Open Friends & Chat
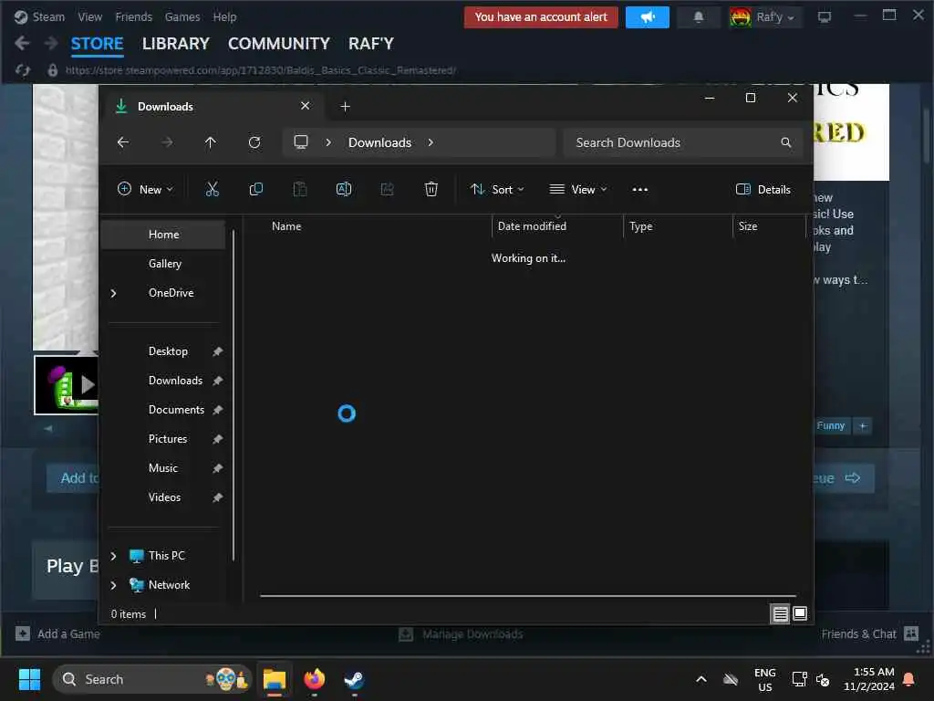 tap(869, 633)
